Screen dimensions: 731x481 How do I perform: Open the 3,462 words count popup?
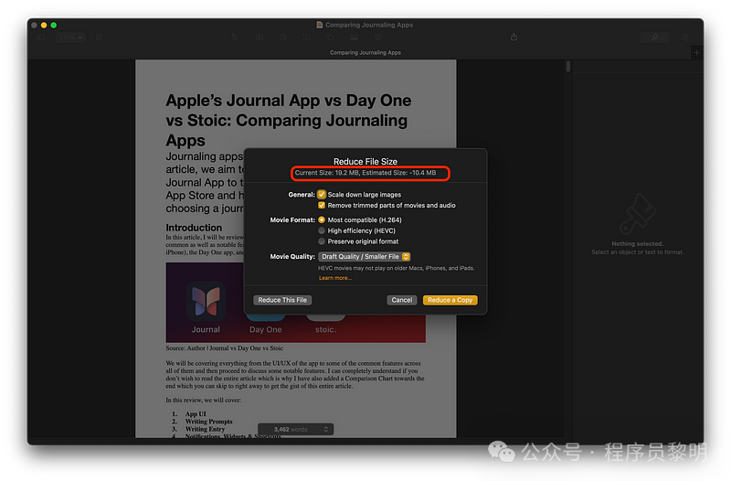(295, 429)
